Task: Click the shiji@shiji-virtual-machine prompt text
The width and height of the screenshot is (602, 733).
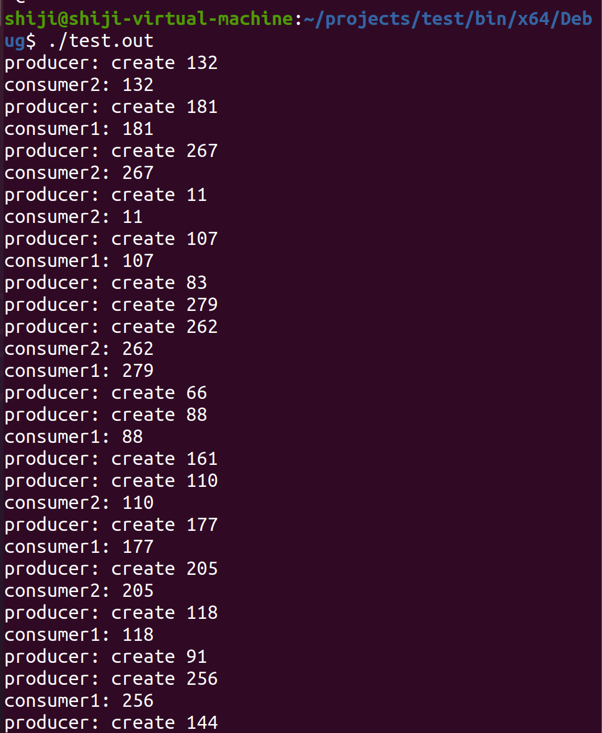Action: point(149,19)
